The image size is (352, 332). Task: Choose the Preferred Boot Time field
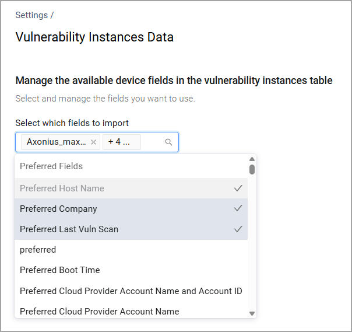59,270
